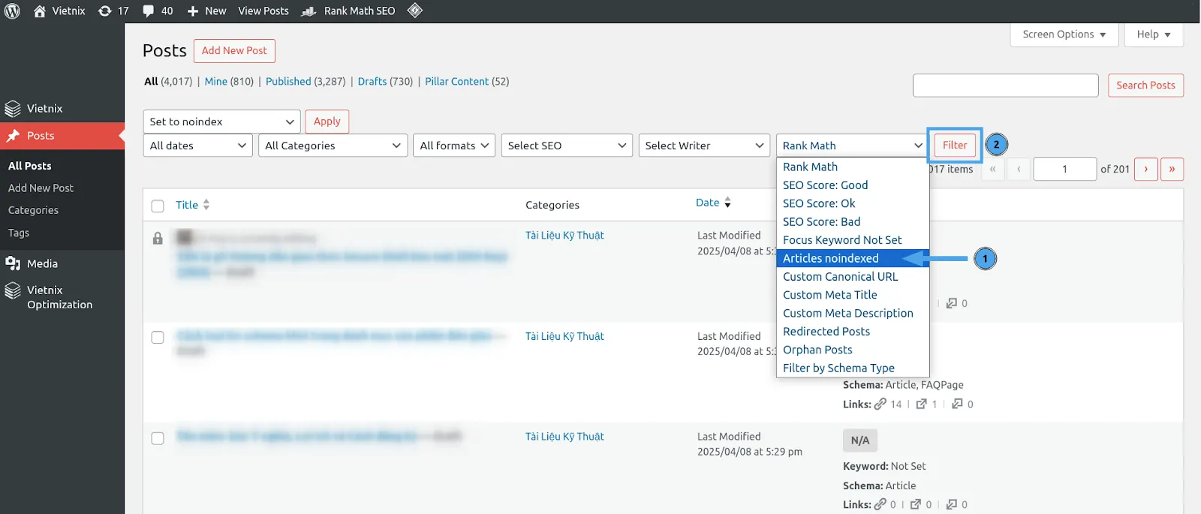This screenshot has height=514, width=1201.
Task: Open the All formats dropdown
Action: pos(454,146)
